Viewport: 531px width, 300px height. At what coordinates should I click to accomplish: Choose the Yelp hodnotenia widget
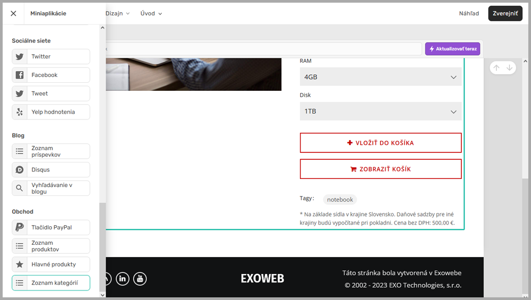click(x=51, y=112)
